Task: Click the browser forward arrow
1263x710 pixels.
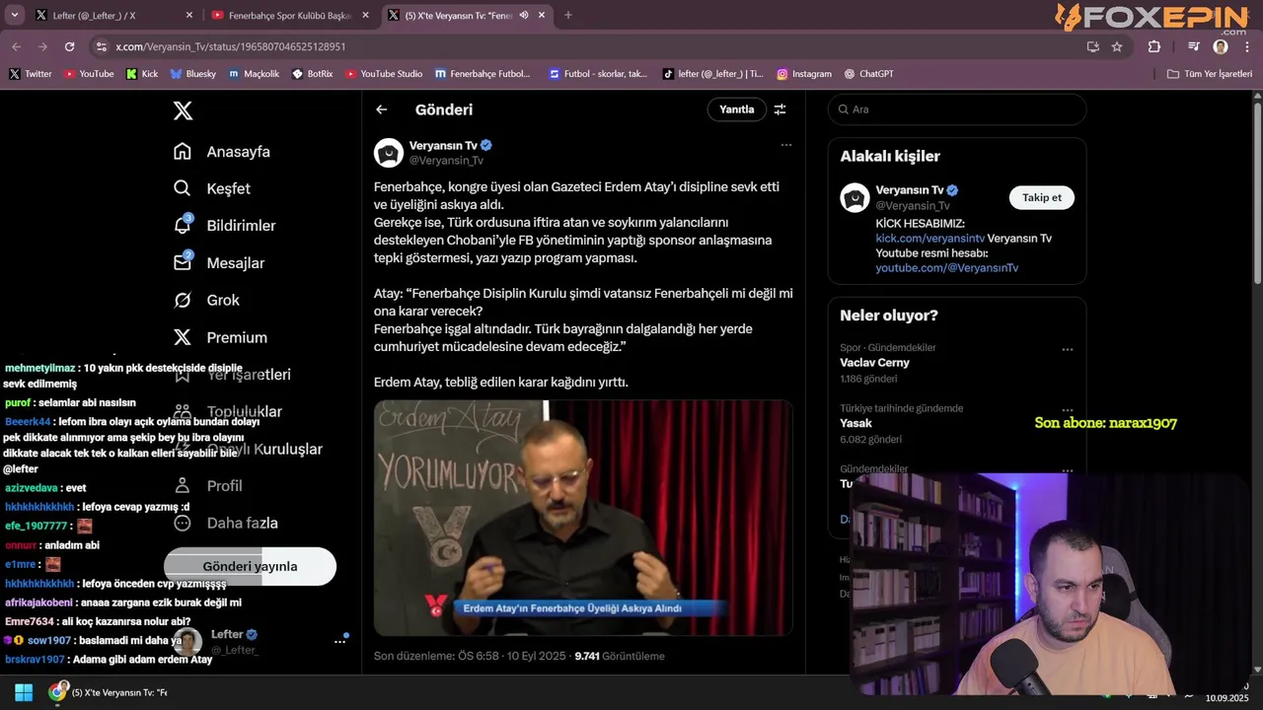Action: point(42,46)
